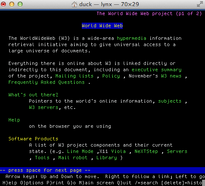Viewport: 205px width, 186px height.
Task: Click the text 'A list of W3 project components'
Action: pyautogui.click(x=74, y=145)
